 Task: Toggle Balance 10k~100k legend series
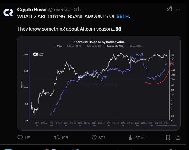(114, 46)
